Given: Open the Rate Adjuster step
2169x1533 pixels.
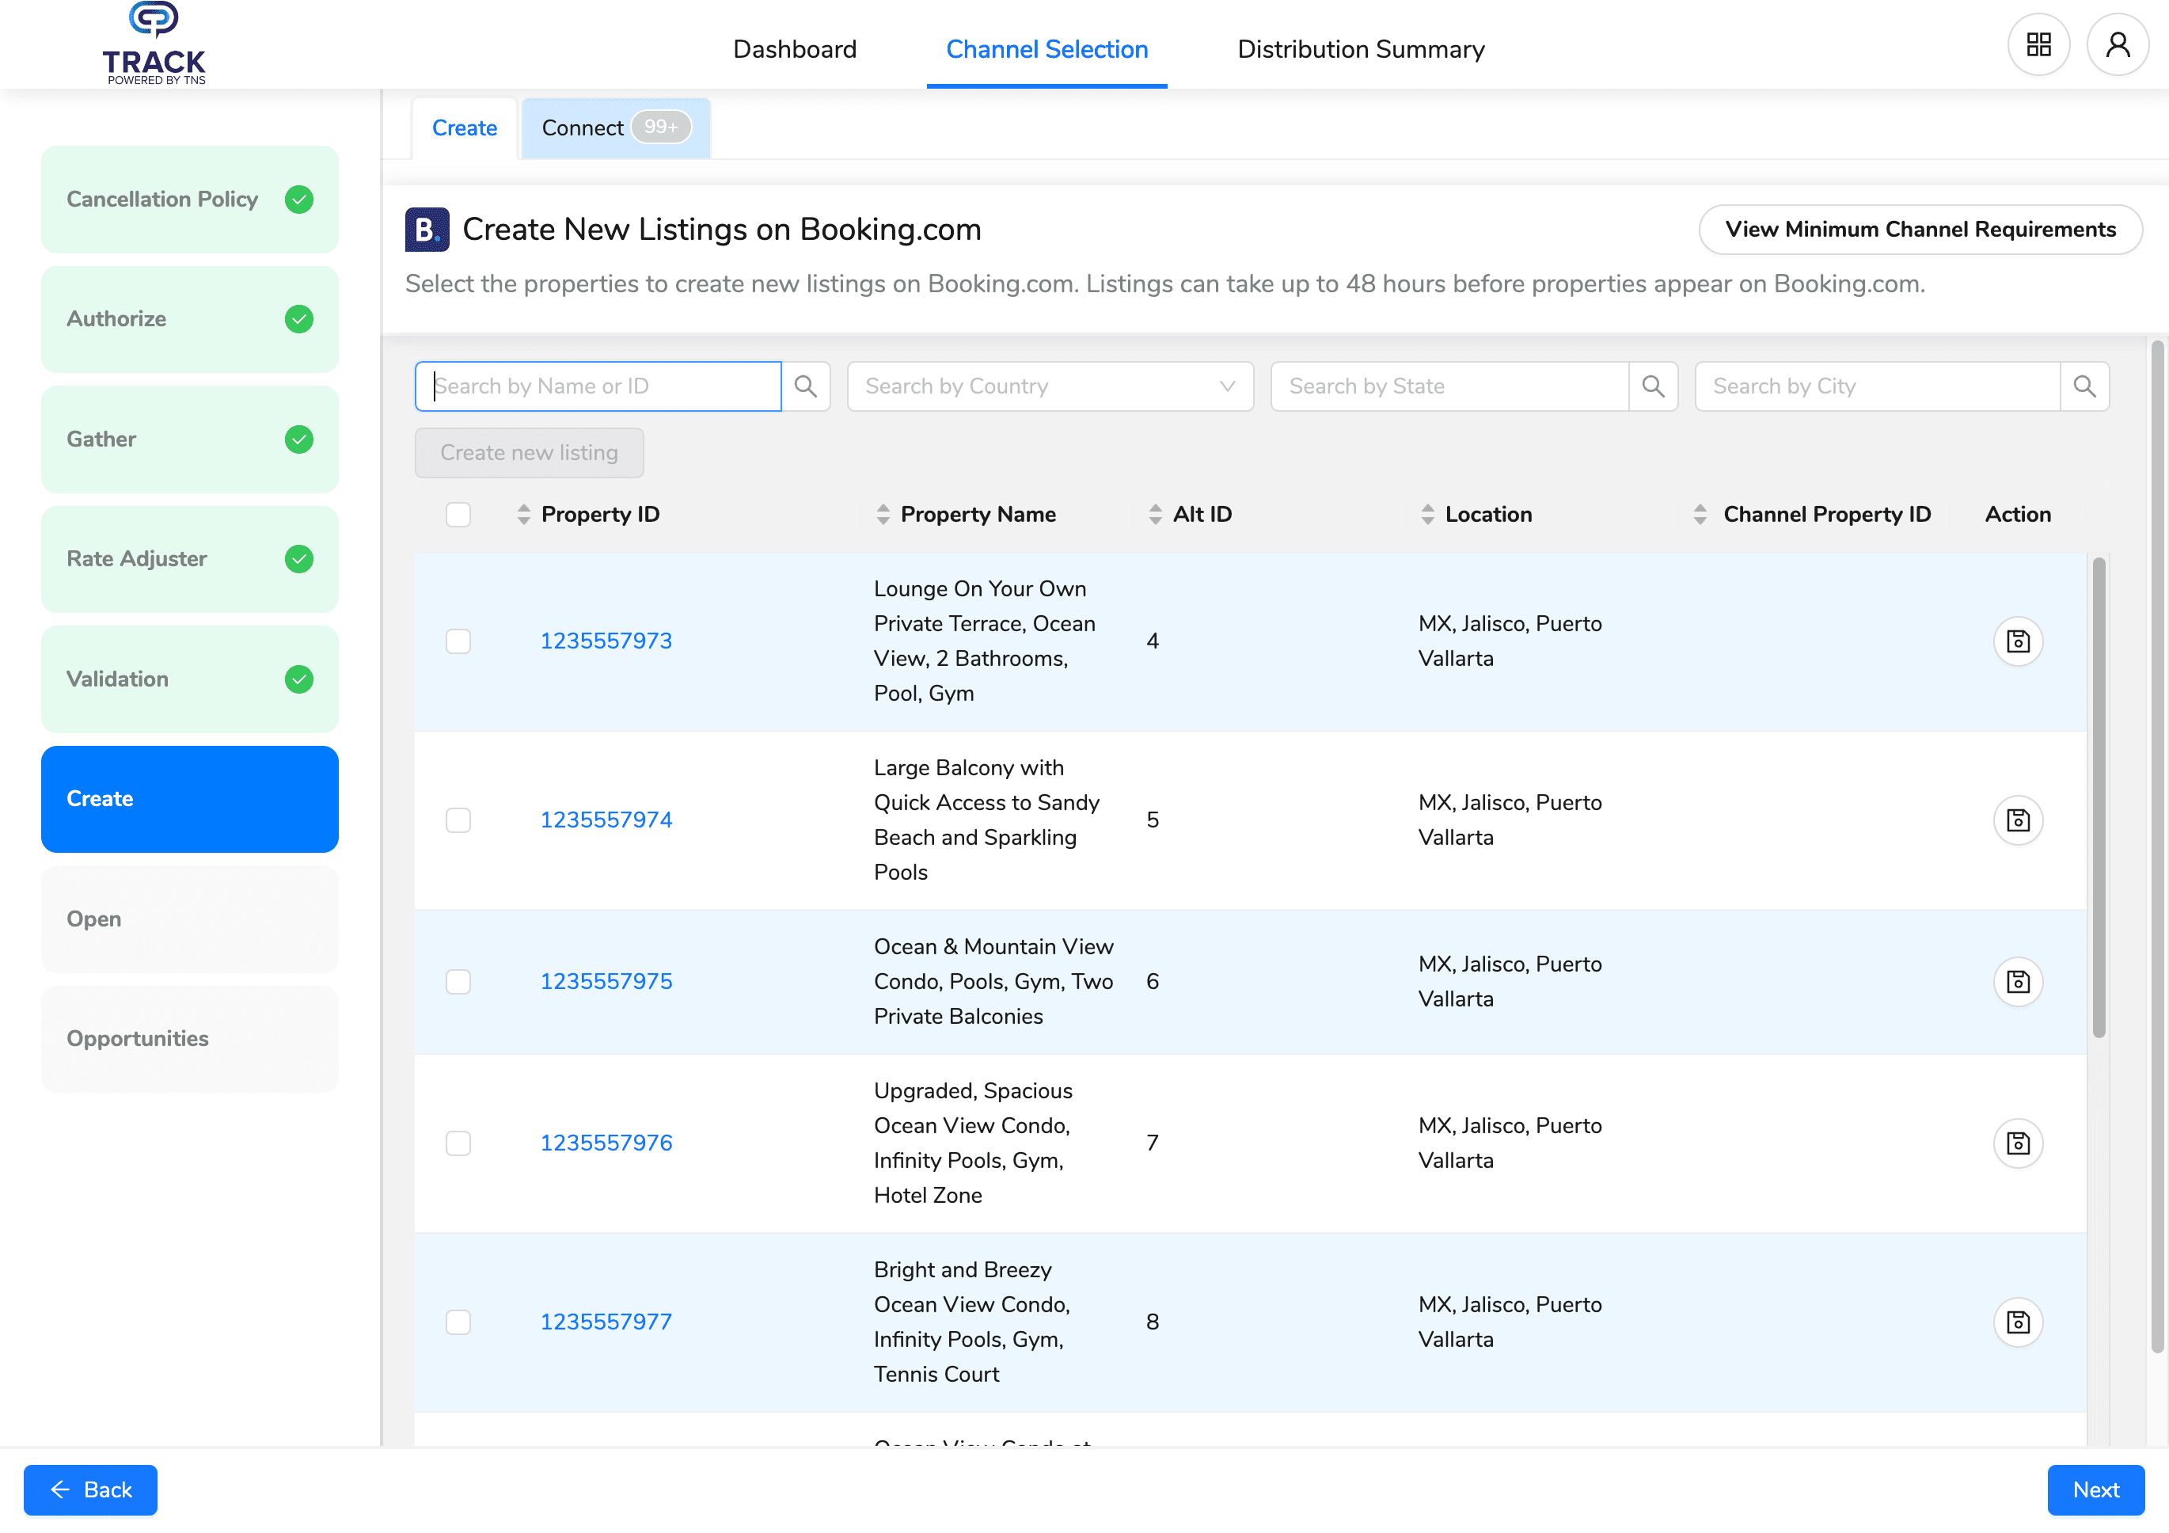Looking at the screenshot, I should click(190, 560).
